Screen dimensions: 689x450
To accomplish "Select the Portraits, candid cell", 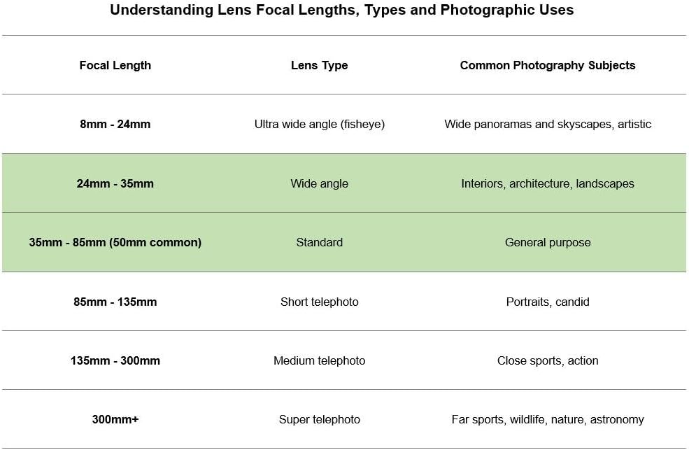I will click(548, 302).
